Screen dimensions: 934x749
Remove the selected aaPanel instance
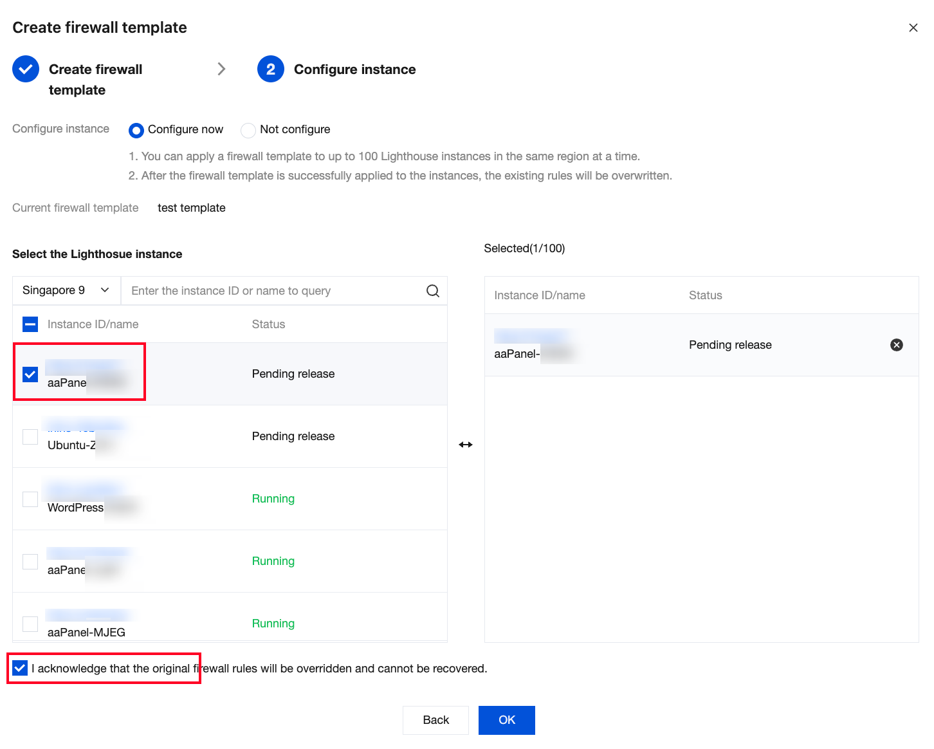point(896,345)
